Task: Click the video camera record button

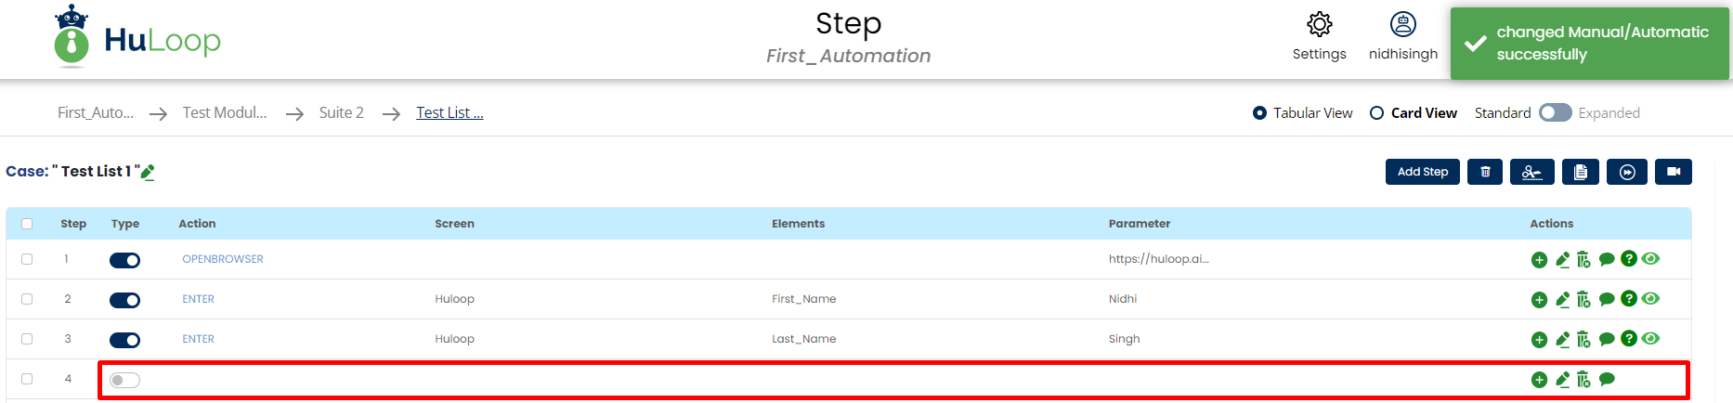Action: (x=1673, y=172)
